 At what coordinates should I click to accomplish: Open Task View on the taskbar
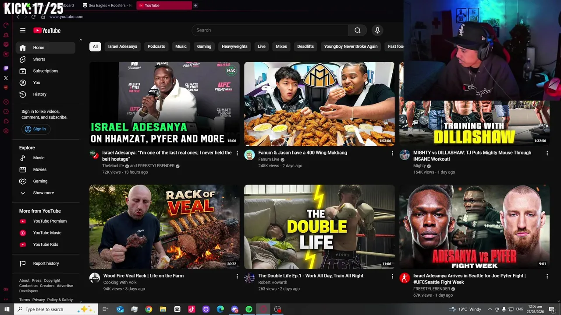pos(105,309)
